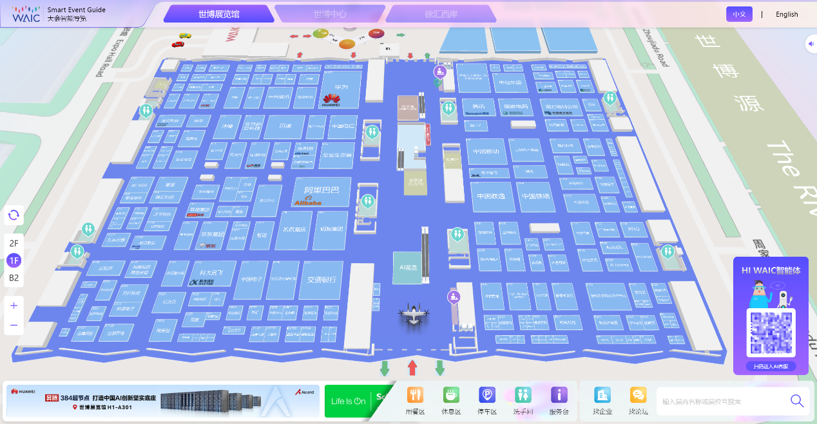Switch language to 中文
Viewport: 817px width, 424px height.
point(739,14)
